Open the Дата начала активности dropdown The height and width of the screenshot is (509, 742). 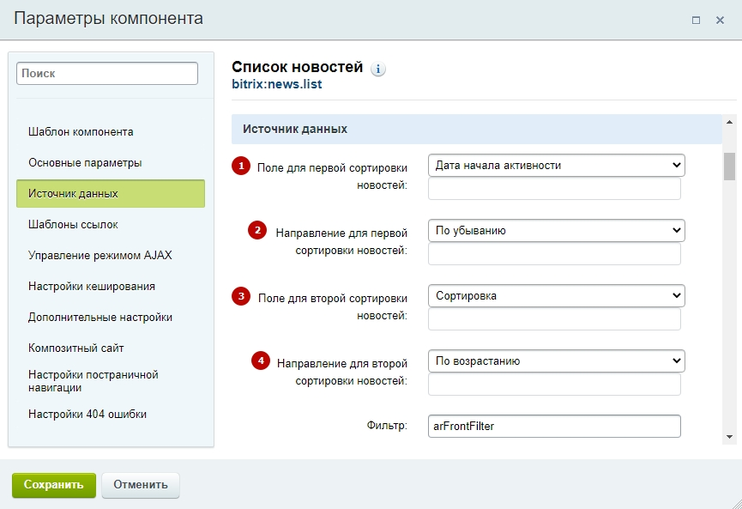pyautogui.click(x=556, y=165)
